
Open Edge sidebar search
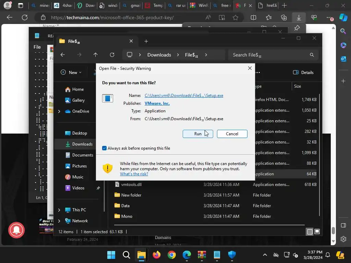343,31
